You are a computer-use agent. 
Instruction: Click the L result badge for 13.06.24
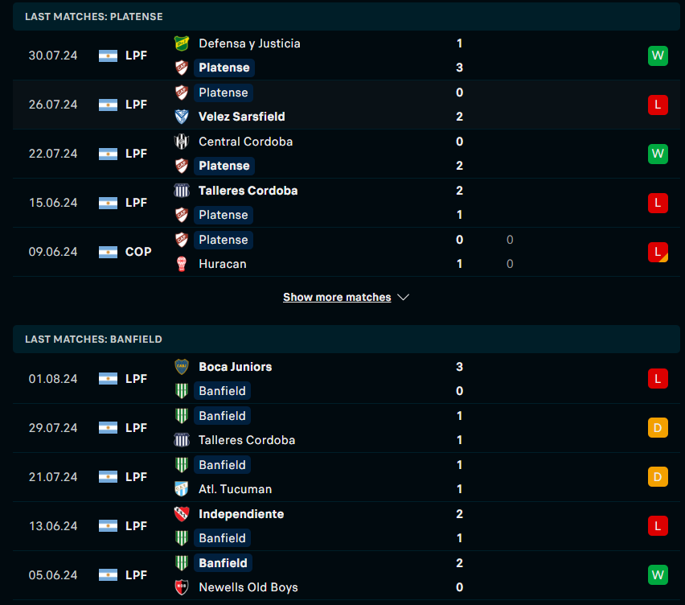point(658,526)
